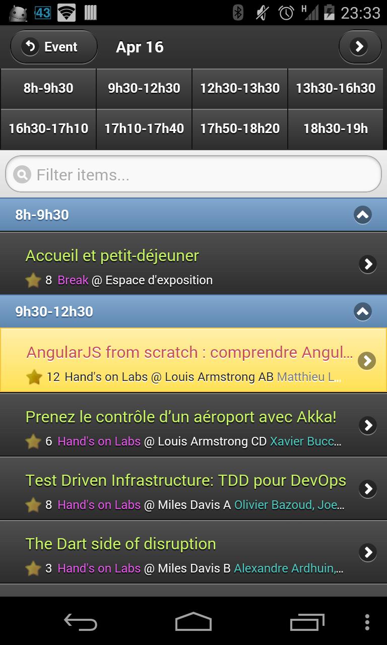Tap the star on The Dart side
This screenshot has height=645, width=387.
click(x=33, y=568)
